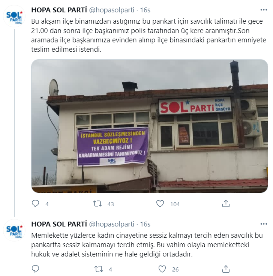Screen dimensions: 273x276
Task: Click the @hopasolparti handle on second tweet
Action: point(112,224)
